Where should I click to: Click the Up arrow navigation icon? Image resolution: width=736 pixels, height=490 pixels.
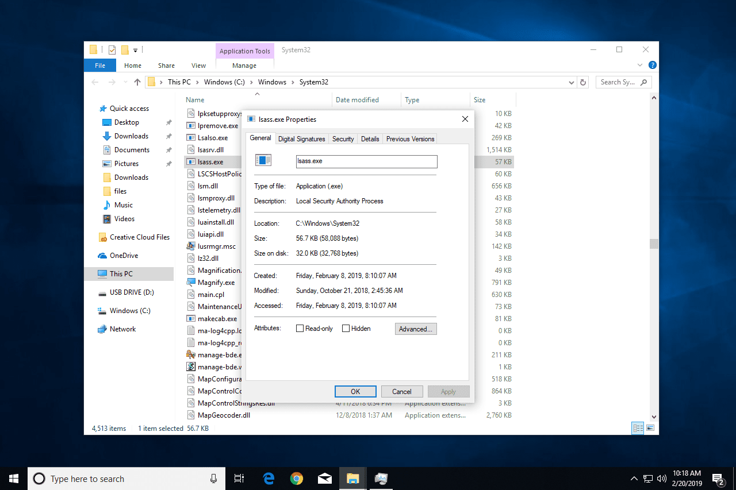pos(137,82)
